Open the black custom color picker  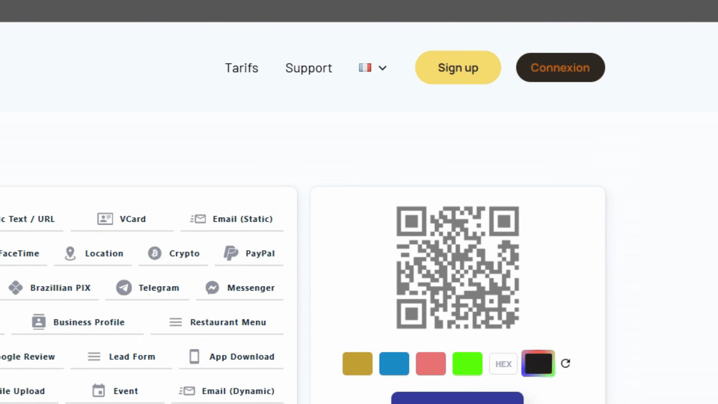click(x=538, y=364)
